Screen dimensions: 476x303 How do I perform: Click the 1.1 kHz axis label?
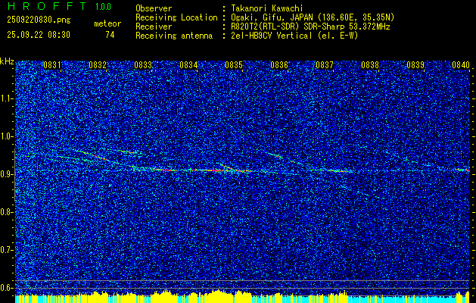coord(7,98)
